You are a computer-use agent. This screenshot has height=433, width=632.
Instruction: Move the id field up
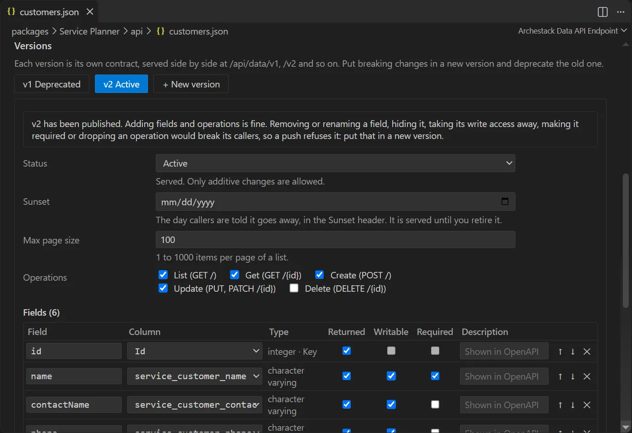click(x=560, y=352)
